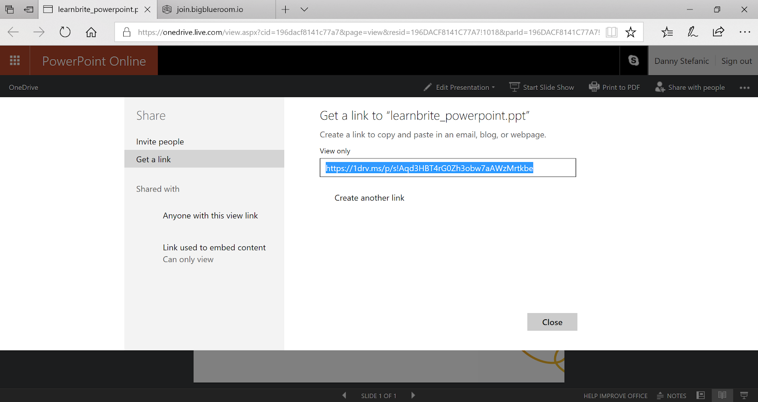
Task: Go to next slide arrow
Action: coord(413,395)
